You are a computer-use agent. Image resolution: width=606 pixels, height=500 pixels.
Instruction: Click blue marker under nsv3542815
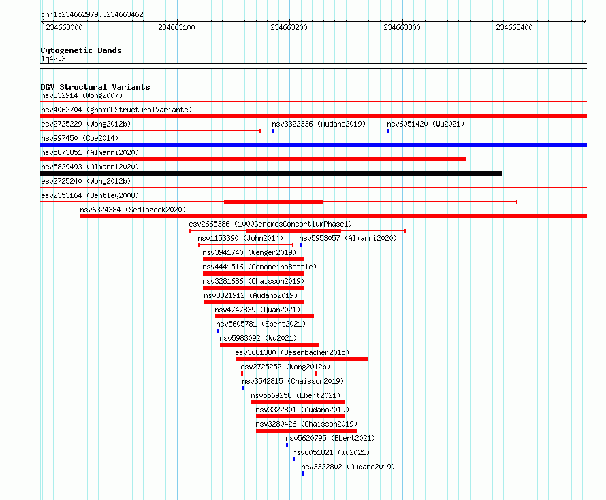tap(243, 388)
